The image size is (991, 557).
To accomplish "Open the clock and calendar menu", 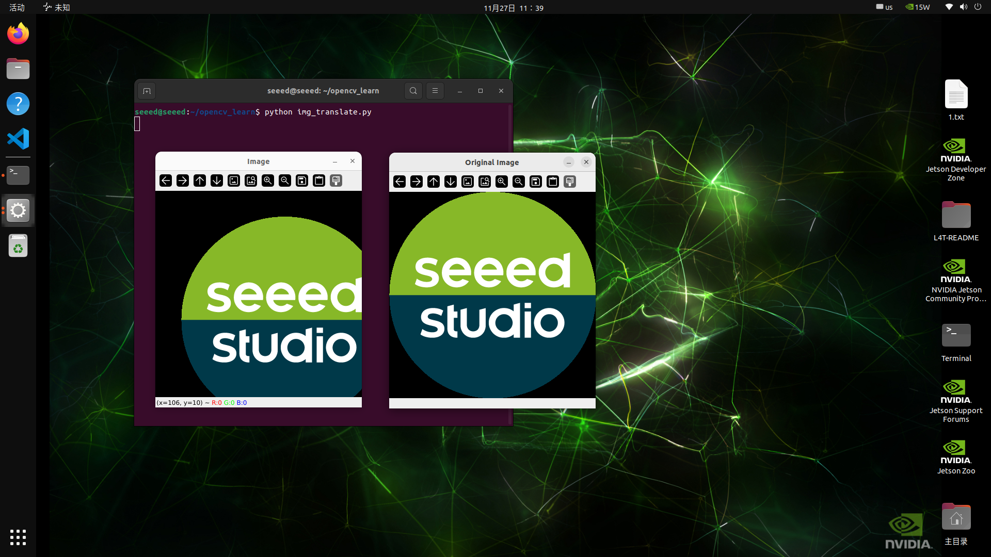I will coord(514,8).
